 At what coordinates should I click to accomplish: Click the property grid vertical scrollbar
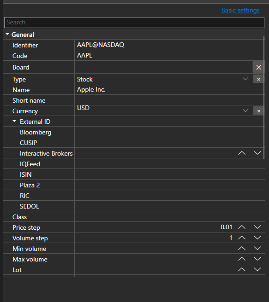tap(264, 97)
